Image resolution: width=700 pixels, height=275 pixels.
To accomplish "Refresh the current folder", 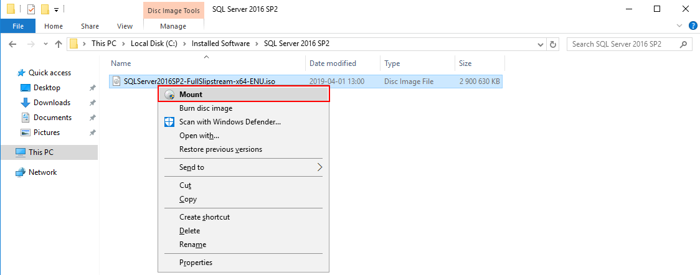I will (x=553, y=44).
